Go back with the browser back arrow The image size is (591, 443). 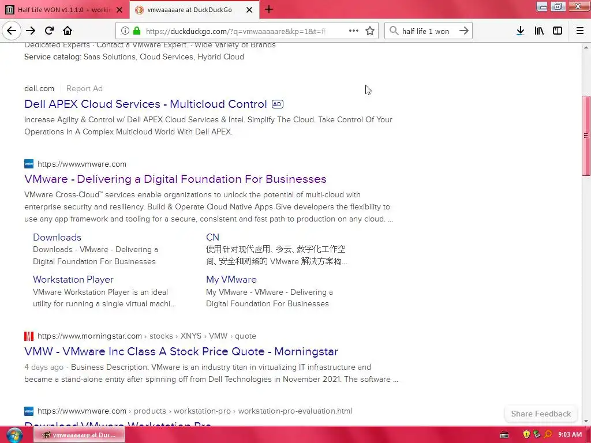[12, 31]
